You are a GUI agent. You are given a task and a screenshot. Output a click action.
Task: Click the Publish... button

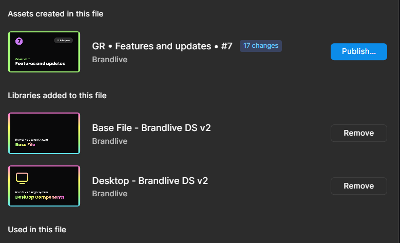pos(359,51)
